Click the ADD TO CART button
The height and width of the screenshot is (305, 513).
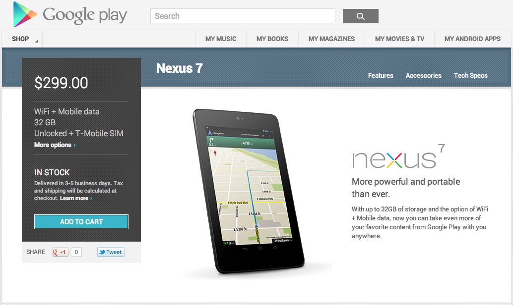[81, 222]
